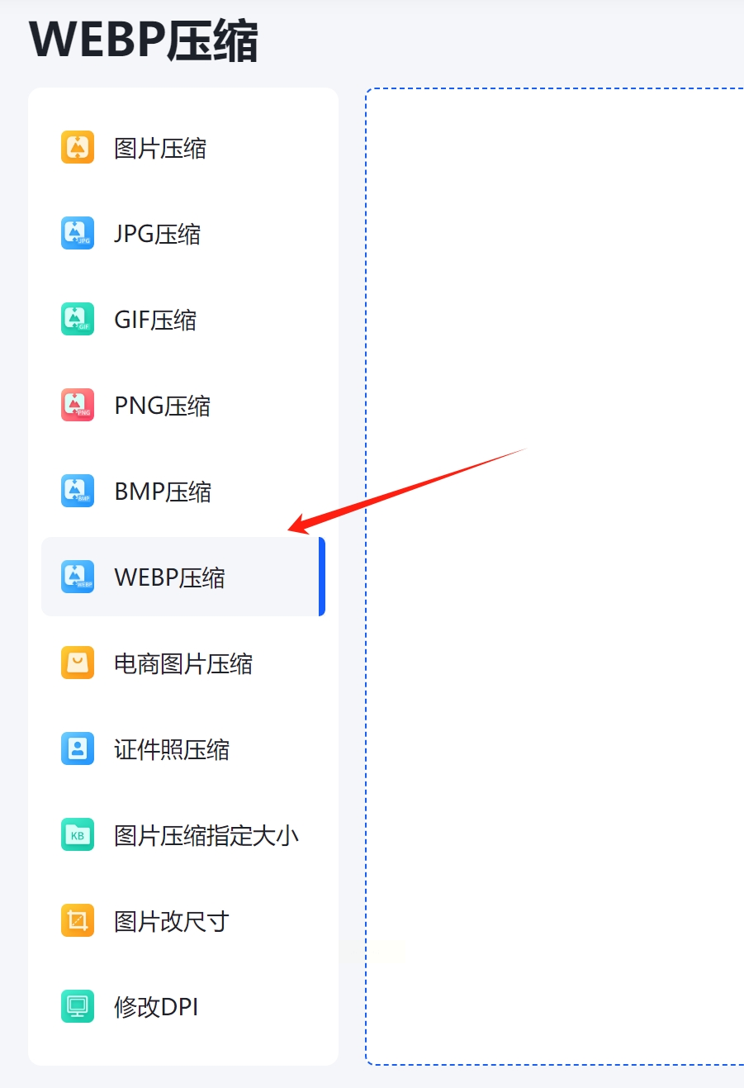
Task: Choose 修改DPI text link
Action: point(156,1007)
